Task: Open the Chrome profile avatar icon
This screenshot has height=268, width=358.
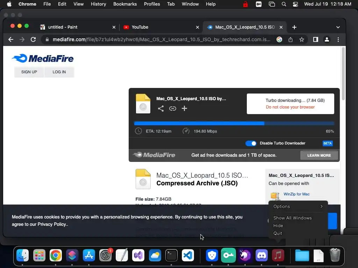Action: (x=327, y=39)
